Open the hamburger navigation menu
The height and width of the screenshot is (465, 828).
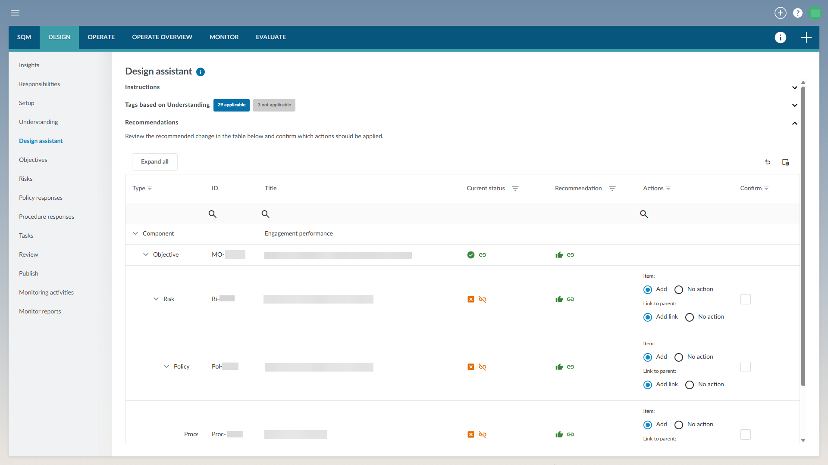pyautogui.click(x=15, y=13)
